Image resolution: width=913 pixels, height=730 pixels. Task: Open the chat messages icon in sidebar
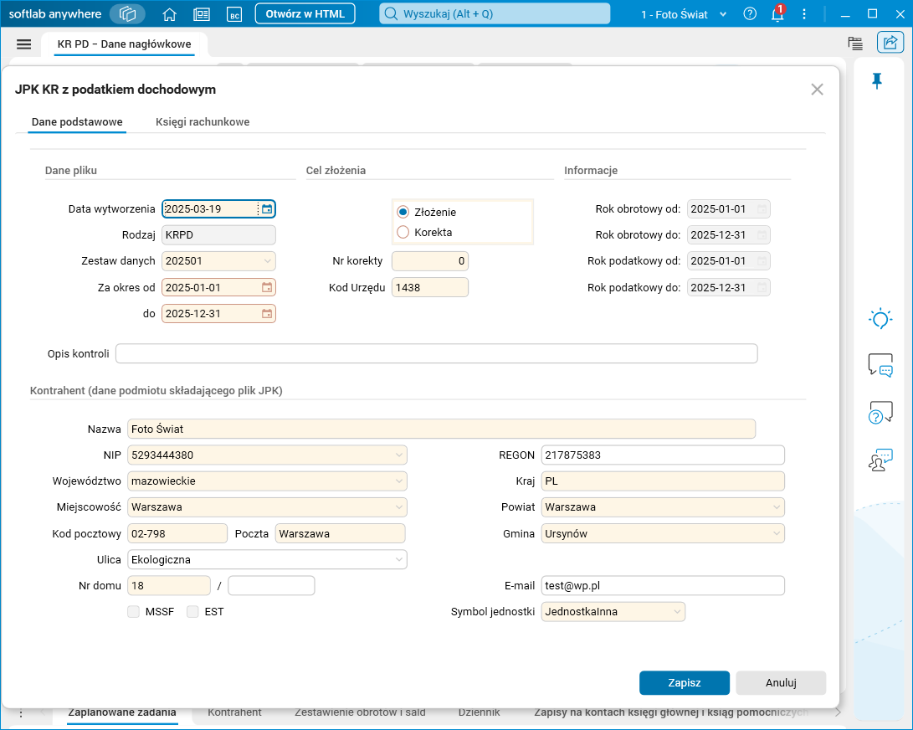880,365
